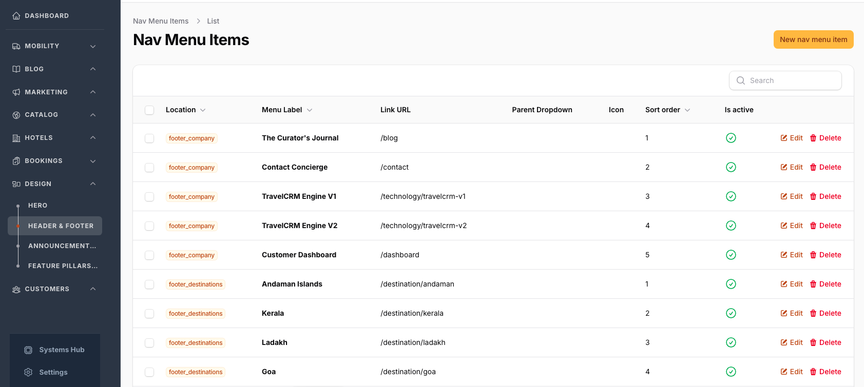
Task: Toggle the select-all checkbox in table header
Action: pyautogui.click(x=149, y=110)
